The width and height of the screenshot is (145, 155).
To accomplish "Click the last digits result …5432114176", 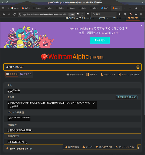I will (16, 142).
